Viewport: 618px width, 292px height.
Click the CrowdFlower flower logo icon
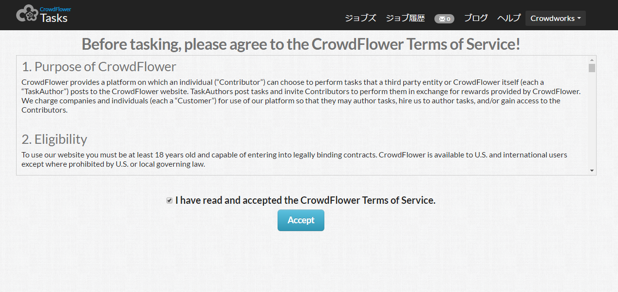pyautogui.click(x=27, y=14)
